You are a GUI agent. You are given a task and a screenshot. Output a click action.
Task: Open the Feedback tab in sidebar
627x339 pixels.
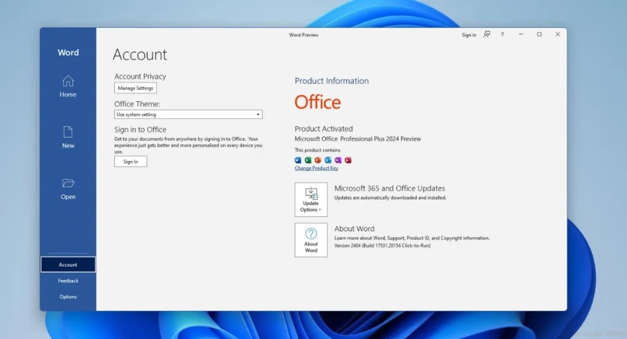coord(68,281)
